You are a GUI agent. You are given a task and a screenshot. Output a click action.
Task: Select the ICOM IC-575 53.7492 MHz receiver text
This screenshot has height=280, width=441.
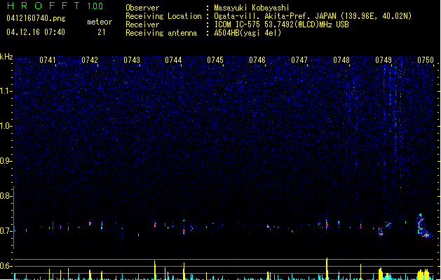[281, 24]
